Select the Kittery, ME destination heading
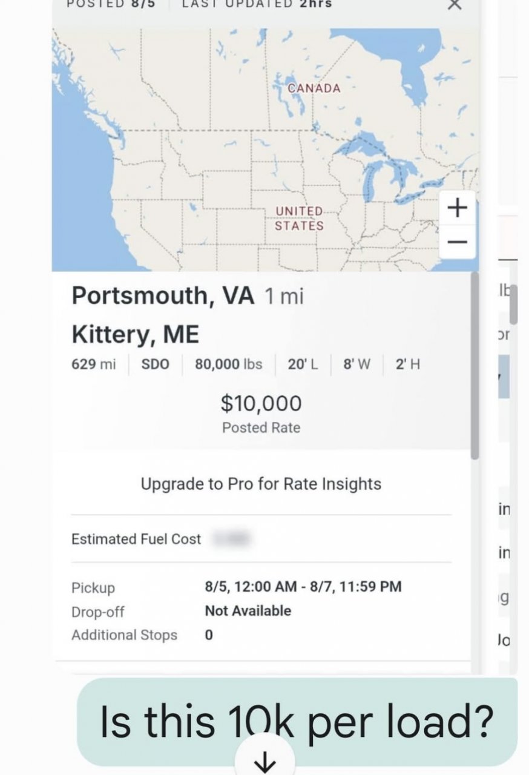The height and width of the screenshot is (775, 529). point(135,334)
